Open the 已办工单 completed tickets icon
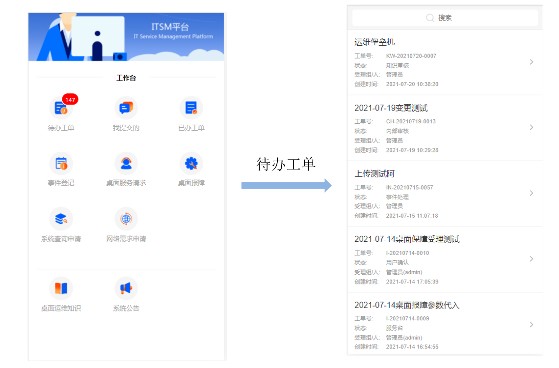 pos(191,108)
